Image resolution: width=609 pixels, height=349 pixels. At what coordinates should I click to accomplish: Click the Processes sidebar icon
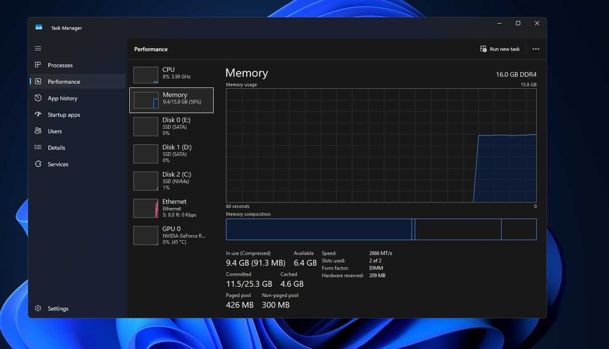click(x=38, y=65)
